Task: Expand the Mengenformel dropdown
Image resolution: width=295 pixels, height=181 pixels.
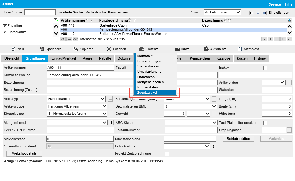Action: point(77,123)
